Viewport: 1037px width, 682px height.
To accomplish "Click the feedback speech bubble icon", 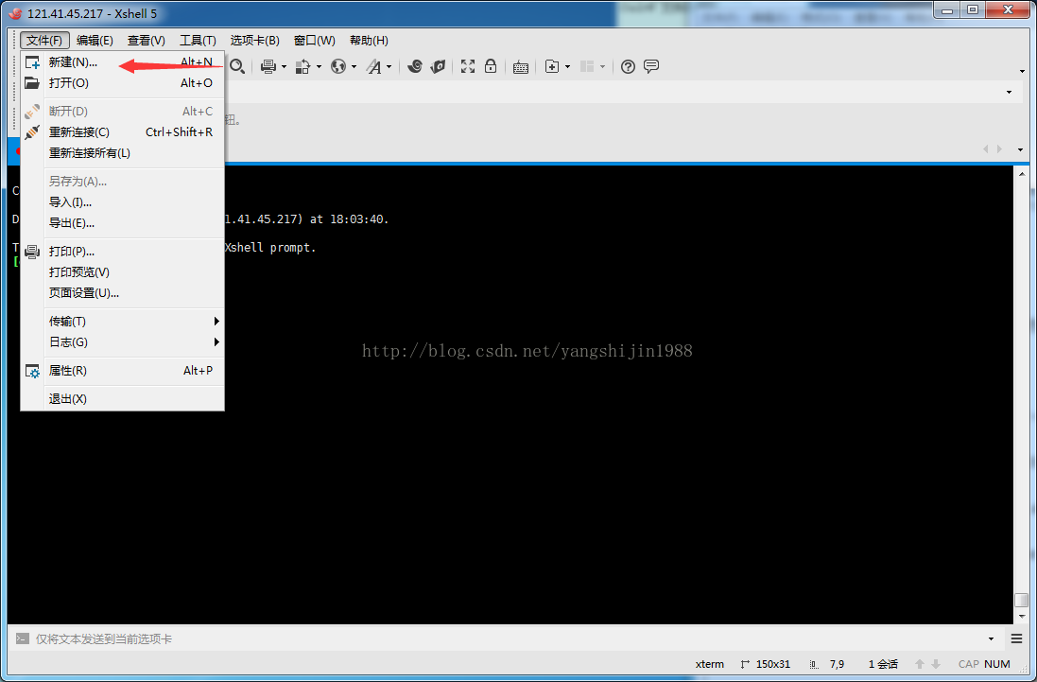I will (x=650, y=66).
